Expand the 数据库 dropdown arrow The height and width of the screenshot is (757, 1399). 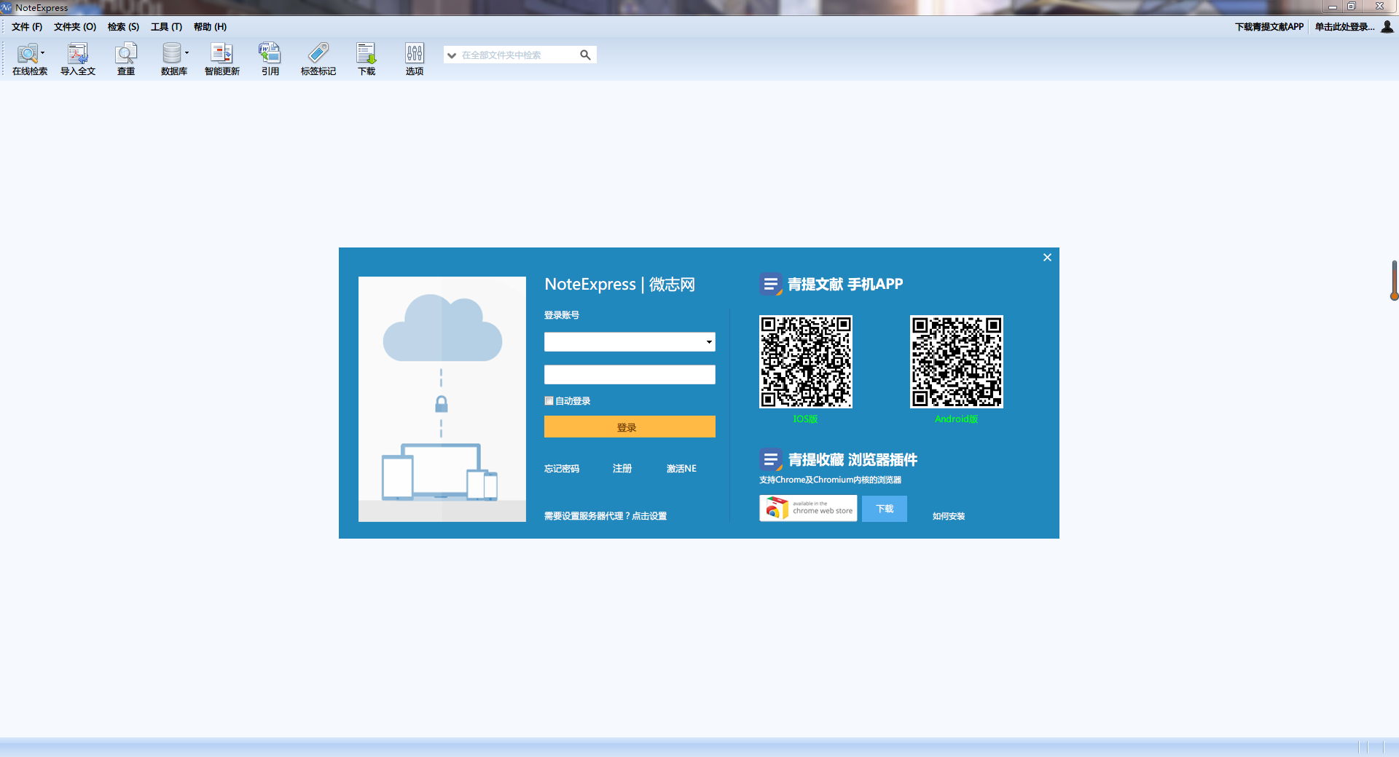pyautogui.click(x=187, y=52)
